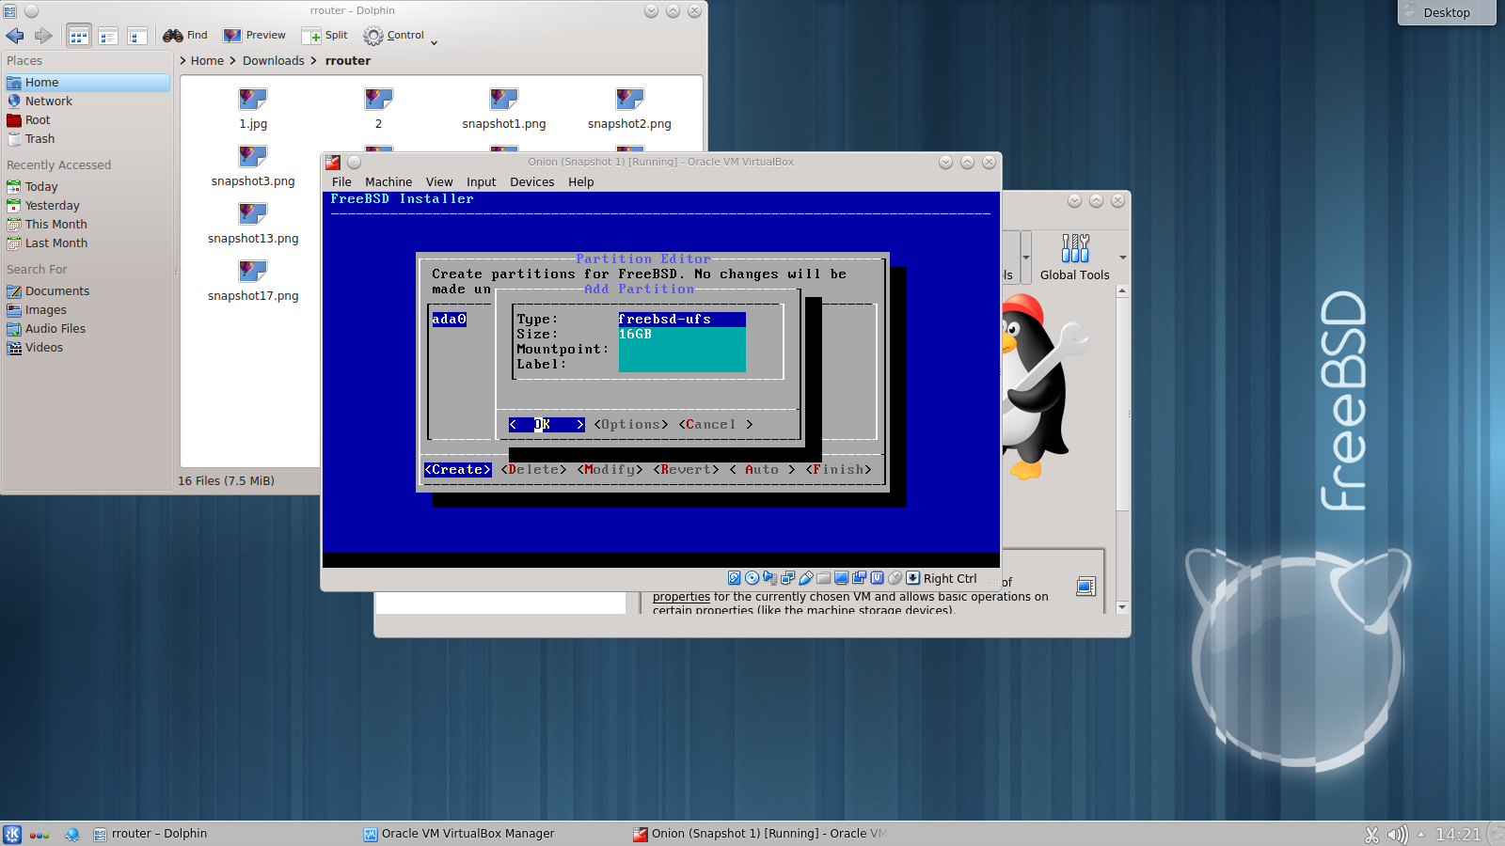Click Options in Add Partition dialog
The image size is (1505, 846).
coord(631,425)
